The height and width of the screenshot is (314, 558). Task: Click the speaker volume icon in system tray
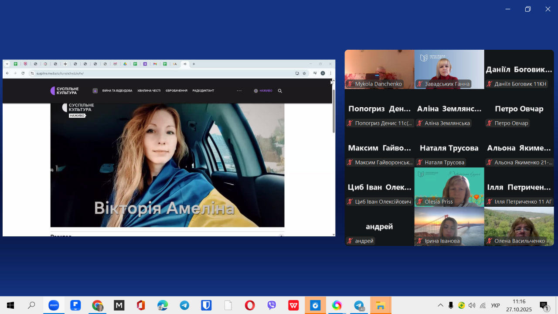(x=472, y=305)
